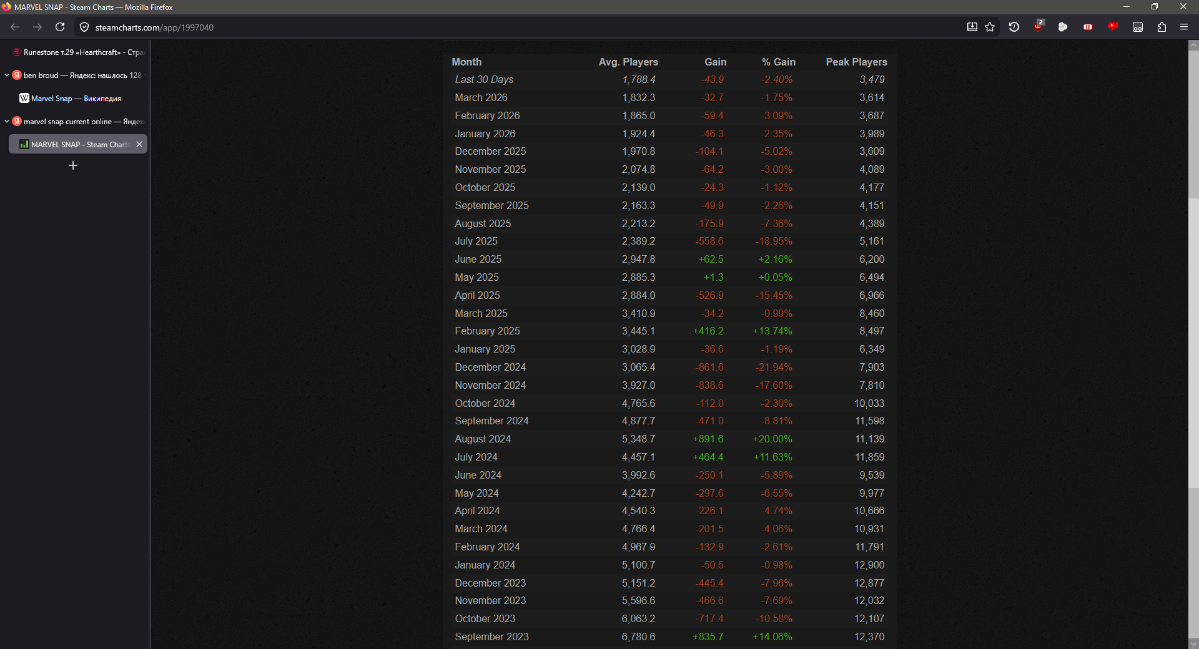Screen dimensions: 1199x649
Task: Click peak players 3,989 for January 2026
Action: (872, 134)
